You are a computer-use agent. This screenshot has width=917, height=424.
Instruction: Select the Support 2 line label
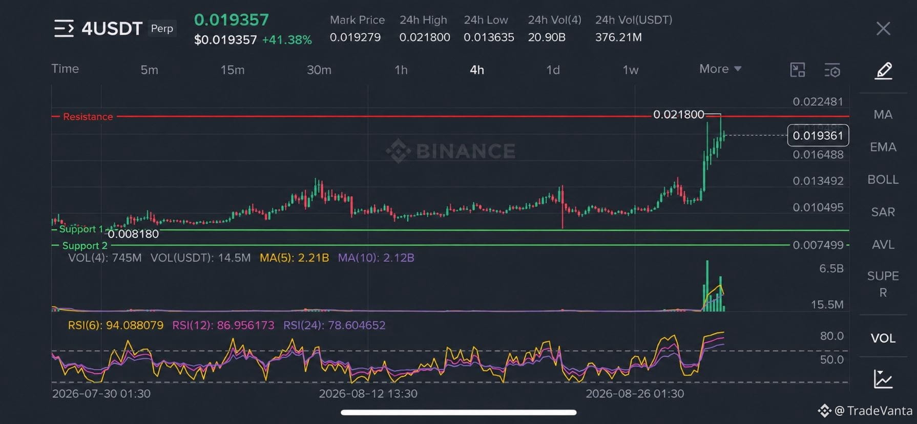point(85,246)
